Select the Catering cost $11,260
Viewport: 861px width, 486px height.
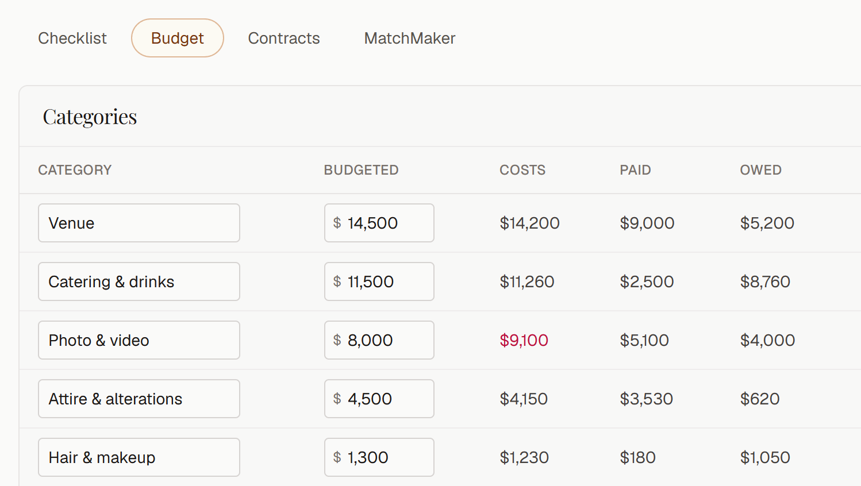coord(527,281)
